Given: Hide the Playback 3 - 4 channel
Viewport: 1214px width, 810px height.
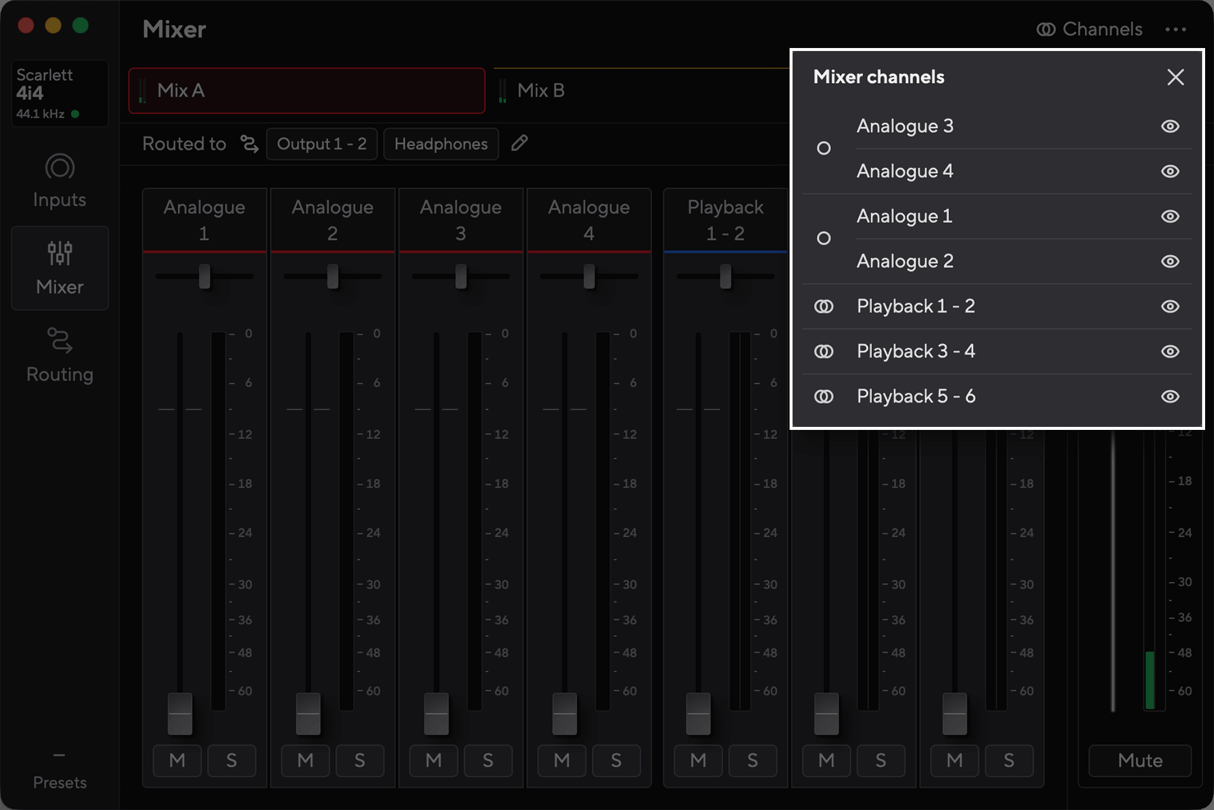Looking at the screenshot, I should (x=1170, y=352).
